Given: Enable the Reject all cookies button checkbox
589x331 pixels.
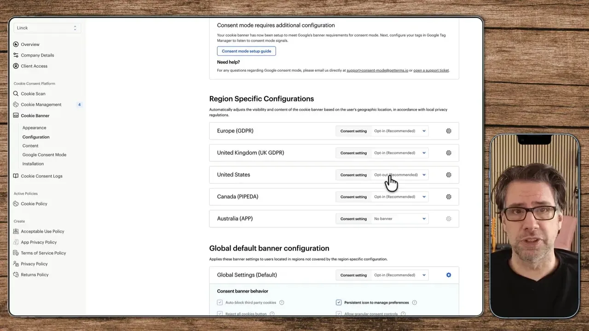Looking at the screenshot, I should [x=219, y=314].
